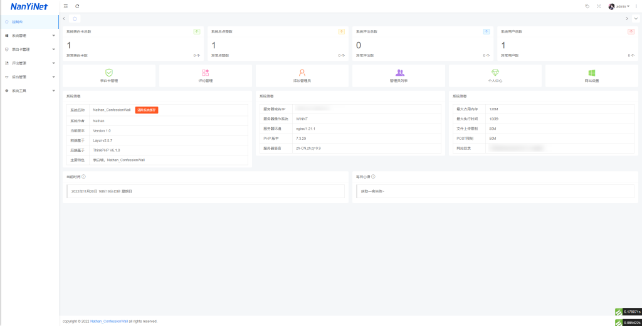Expand the 系统工具 sidebar menu
The width and height of the screenshot is (642, 326).
tap(29, 91)
